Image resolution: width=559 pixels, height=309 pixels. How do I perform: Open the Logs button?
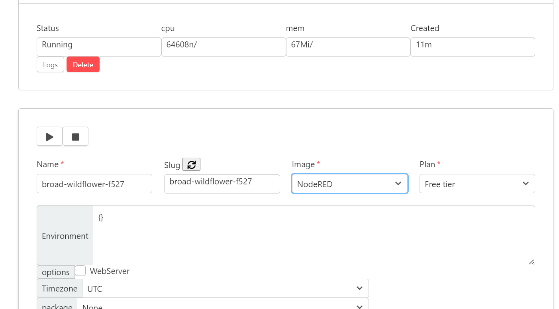(x=50, y=65)
